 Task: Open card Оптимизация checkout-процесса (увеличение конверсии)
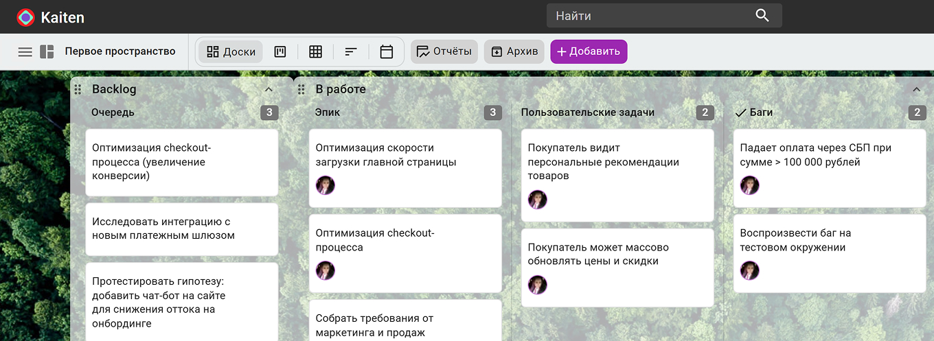click(182, 163)
